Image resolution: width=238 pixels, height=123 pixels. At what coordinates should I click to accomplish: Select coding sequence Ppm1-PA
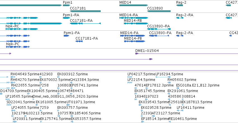click(72, 33)
